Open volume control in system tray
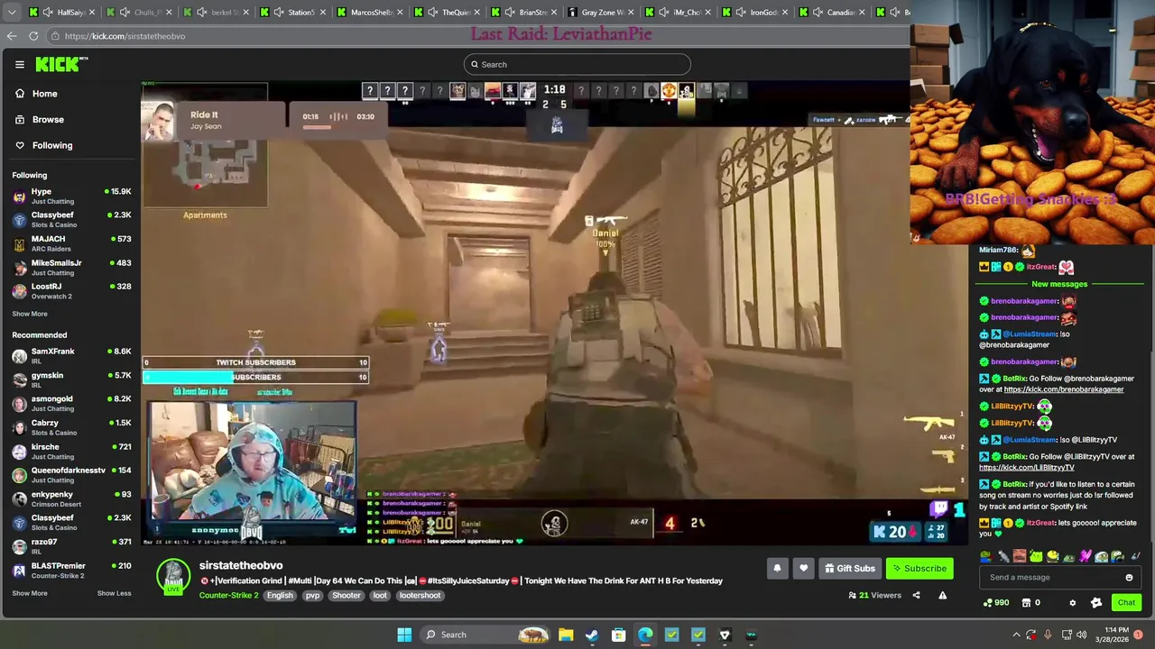 point(1081,635)
